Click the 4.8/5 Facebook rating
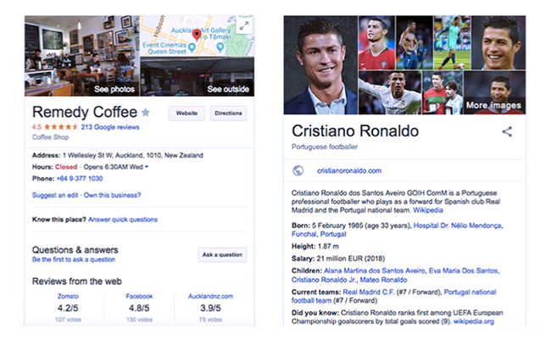The width and height of the screenshot is (551, 345). [139, 308]
